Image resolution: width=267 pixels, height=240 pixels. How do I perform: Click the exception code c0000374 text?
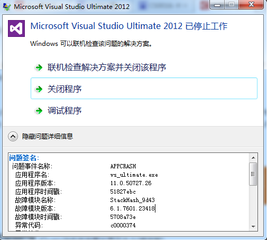pyautogui.click(x=123, y=225)
